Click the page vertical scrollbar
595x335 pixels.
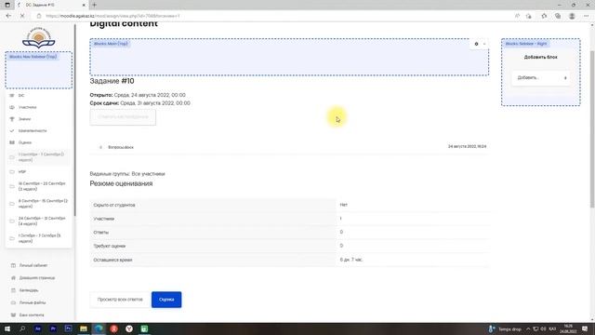click(x=592, y=129)
